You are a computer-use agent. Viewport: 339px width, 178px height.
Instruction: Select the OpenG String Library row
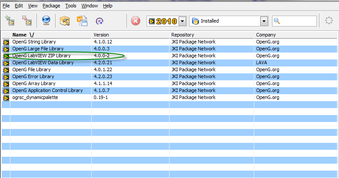click(x=169, y=42)
